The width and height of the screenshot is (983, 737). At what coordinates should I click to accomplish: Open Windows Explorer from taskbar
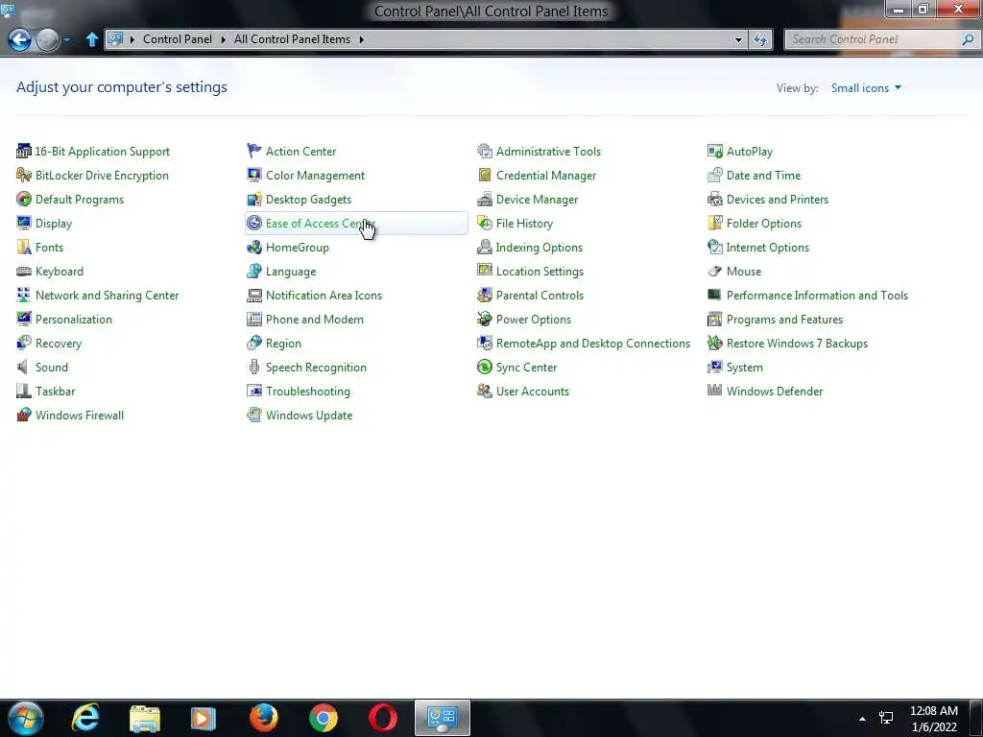click(x=145, y=718)
